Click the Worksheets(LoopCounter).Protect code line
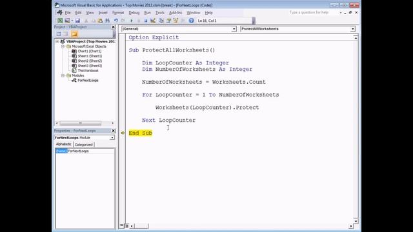Viewport: 413px width, 232px height. pyautogui.click(x=207, y=108)
